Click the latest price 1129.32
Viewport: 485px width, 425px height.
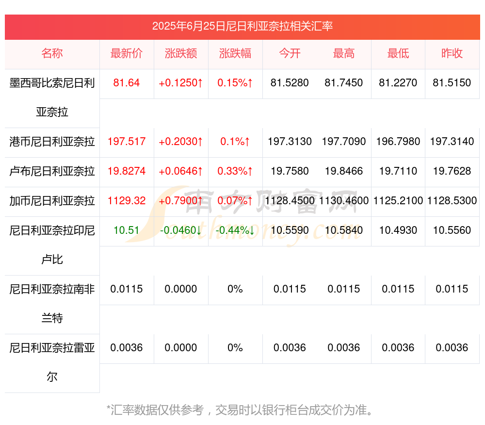coord(127,201)
